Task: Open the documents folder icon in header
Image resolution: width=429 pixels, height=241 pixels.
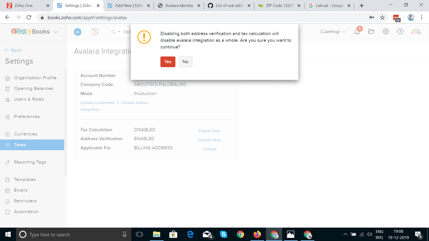Action: click(371, 32)
